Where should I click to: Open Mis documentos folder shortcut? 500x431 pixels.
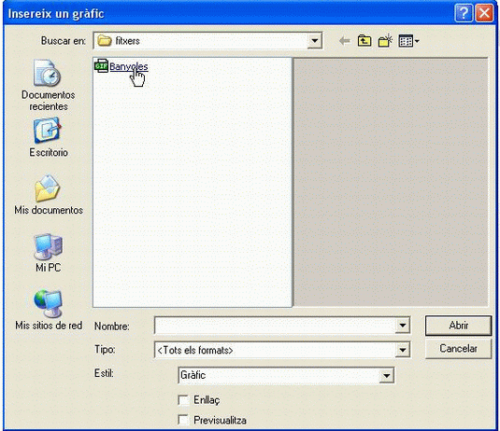click(x=49, y=195)
